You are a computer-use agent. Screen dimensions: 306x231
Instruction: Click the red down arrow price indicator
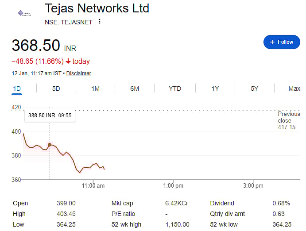point(67,62)
